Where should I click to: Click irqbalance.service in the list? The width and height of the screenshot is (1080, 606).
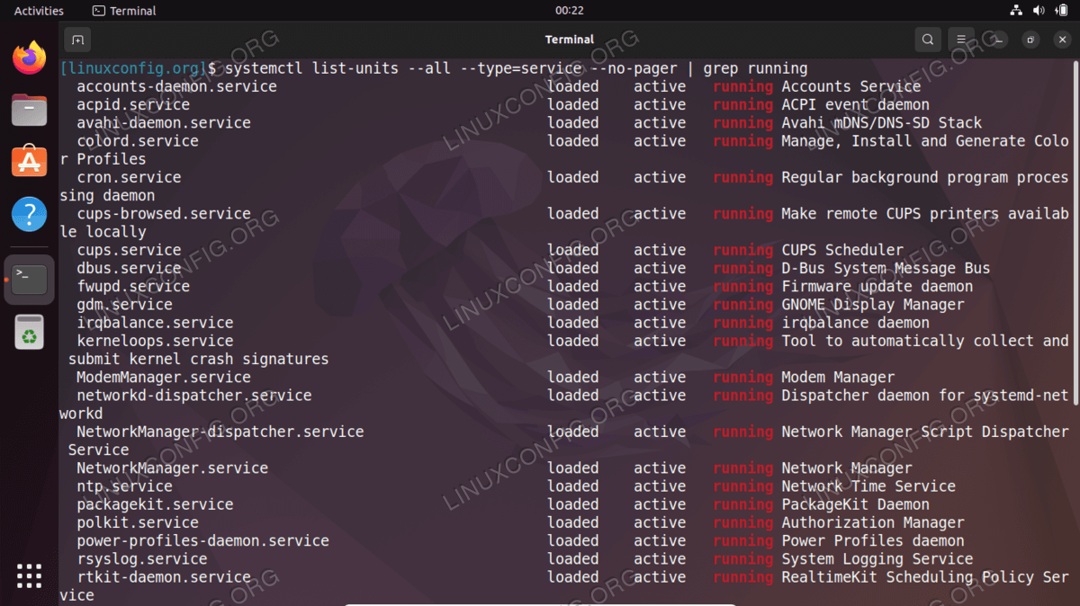pos(155,323)
